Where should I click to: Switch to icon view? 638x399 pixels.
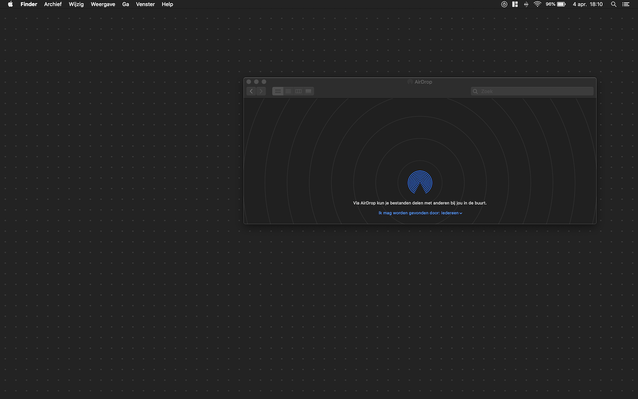(278, 91)
